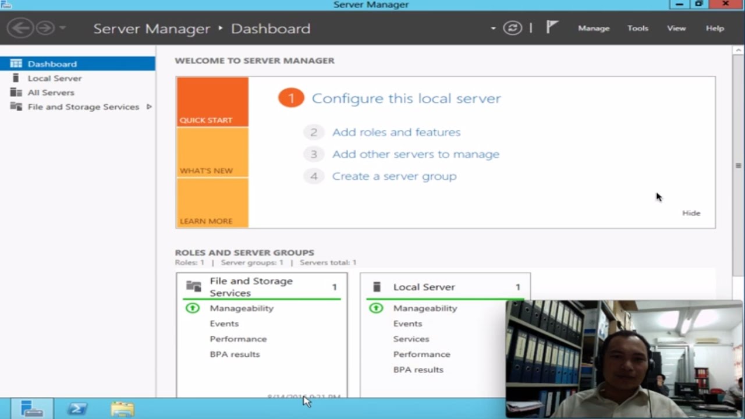The width and height of the screenshot is (745, 419).
Task: Open BPA results in File and Storage tile
Action: click(235, 354)
